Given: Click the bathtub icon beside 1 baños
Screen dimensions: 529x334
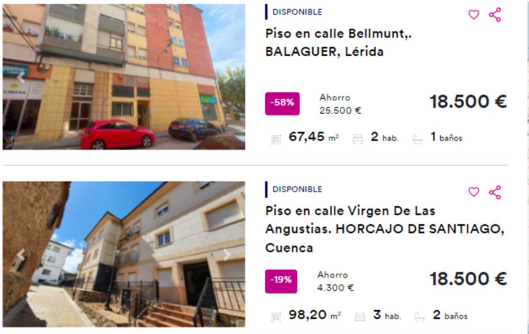Looking at the screenshot, I should click(417, 139).
